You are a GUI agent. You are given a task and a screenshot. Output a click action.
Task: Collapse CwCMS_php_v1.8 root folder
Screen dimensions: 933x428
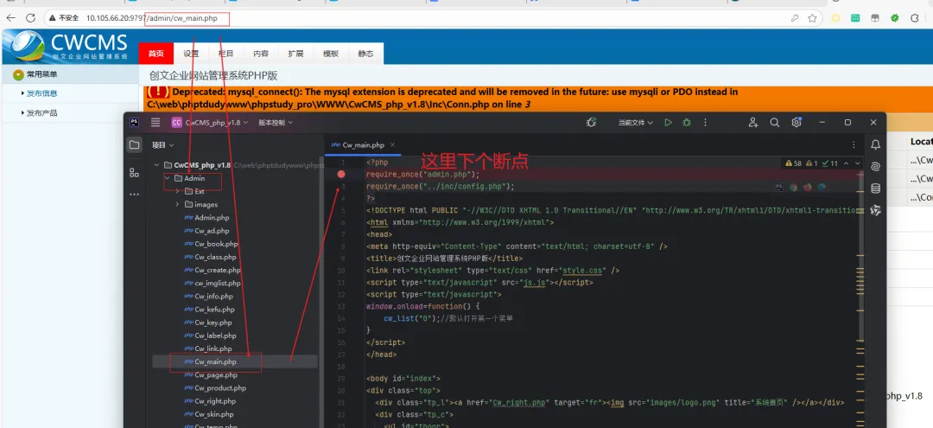click(x=156, y=165)
